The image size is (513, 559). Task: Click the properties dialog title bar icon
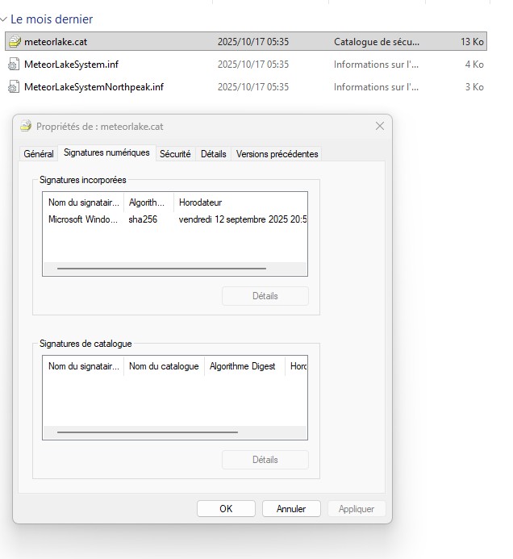26,127
